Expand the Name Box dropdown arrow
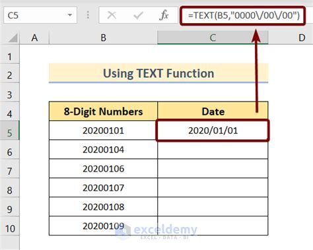313x250 pixels. [x=70, y=15]
